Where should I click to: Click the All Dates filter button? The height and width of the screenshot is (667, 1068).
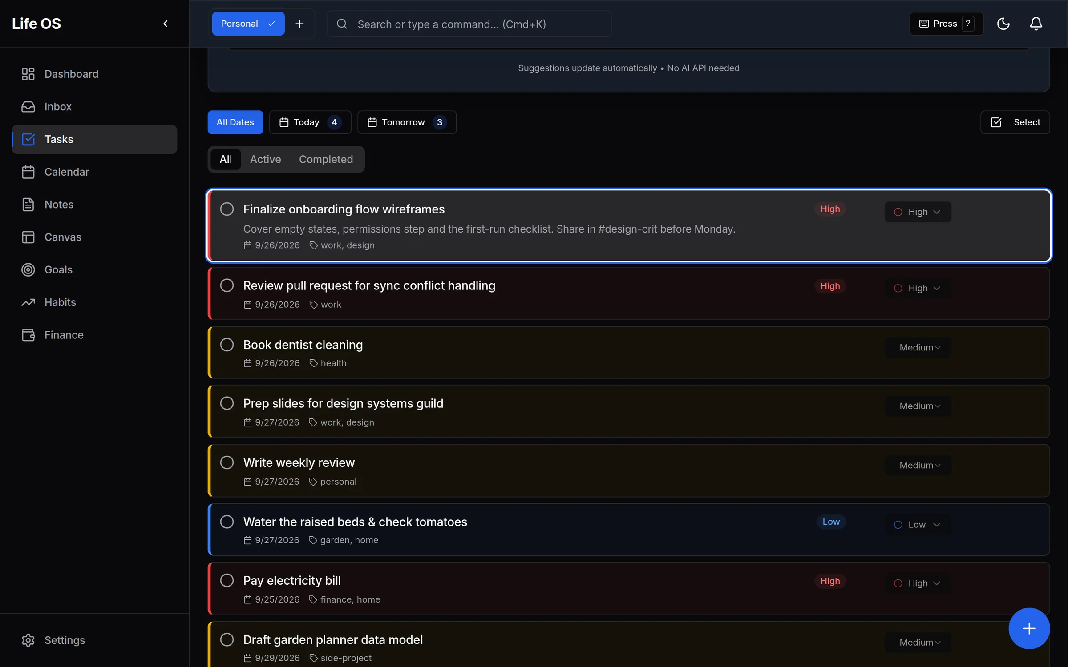point(235,122)
